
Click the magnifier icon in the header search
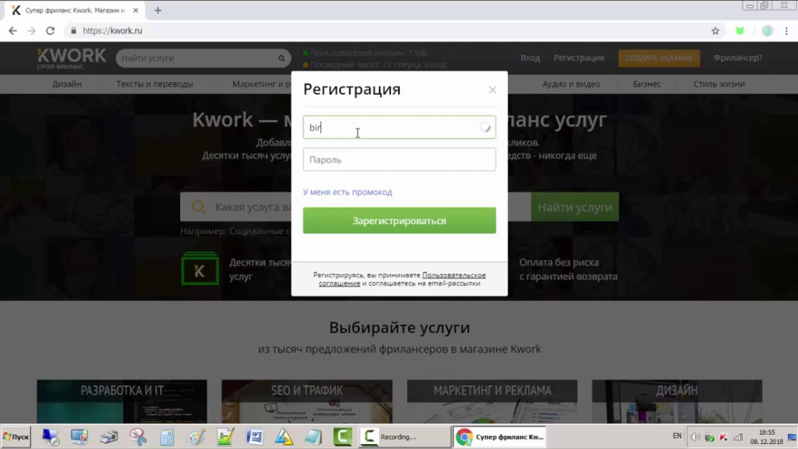click(282, 58)
